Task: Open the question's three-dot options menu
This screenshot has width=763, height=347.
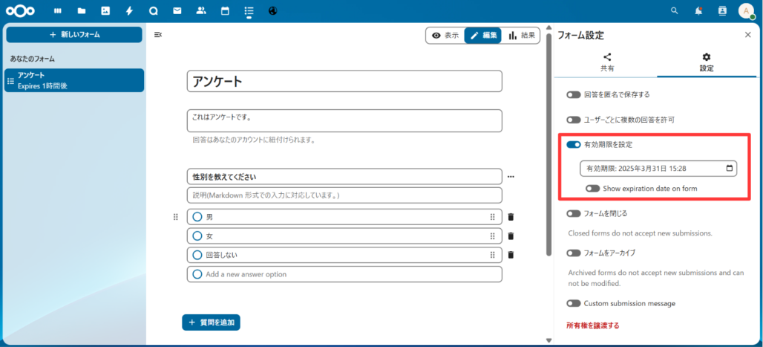Action: pyautogui.click(x=511, y=177)
